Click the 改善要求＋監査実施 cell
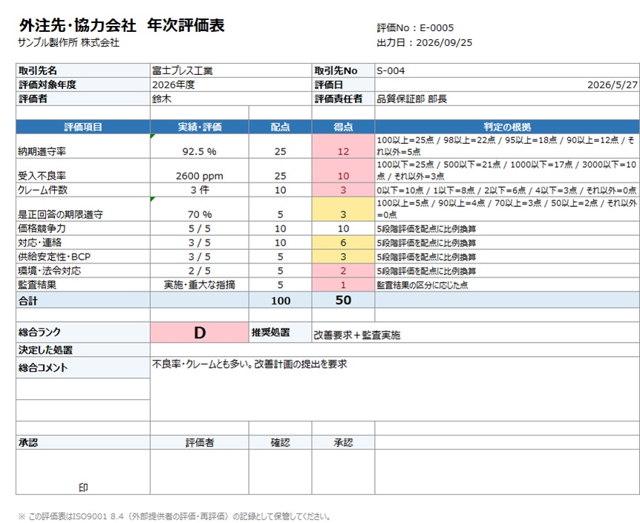Image resolution: width=640 pixels, height=523 pixels. pyautogui.click(x=475, y=332)
